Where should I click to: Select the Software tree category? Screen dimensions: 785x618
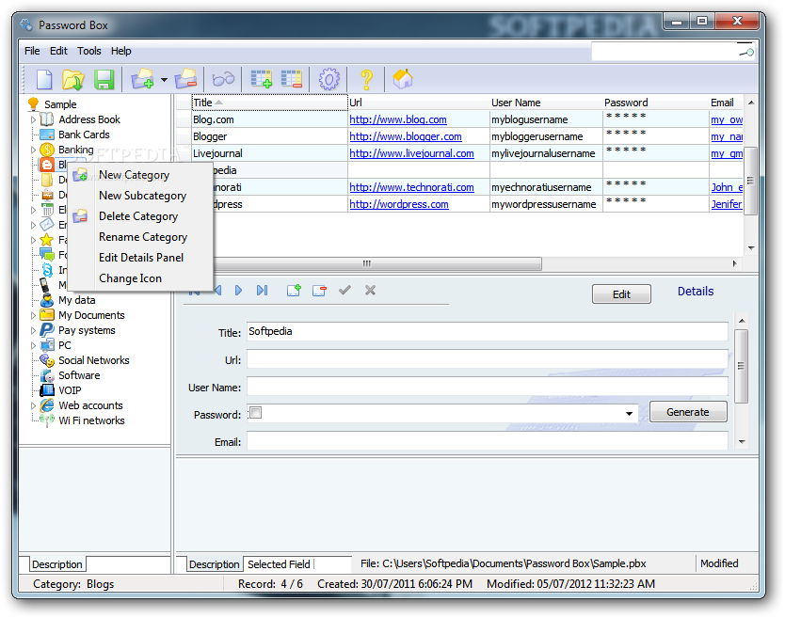(79, 375)
